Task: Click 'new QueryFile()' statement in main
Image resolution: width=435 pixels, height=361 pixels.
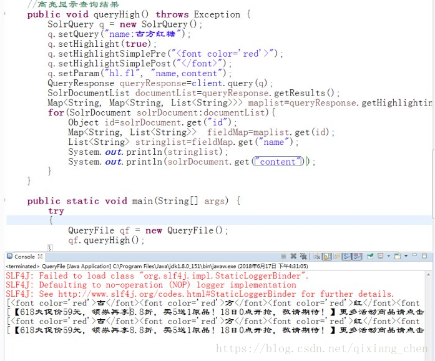Action: 187,230
